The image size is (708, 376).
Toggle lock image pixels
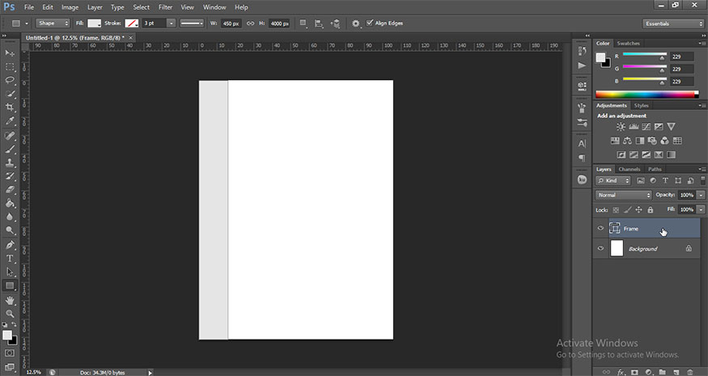tap(627, 210)
